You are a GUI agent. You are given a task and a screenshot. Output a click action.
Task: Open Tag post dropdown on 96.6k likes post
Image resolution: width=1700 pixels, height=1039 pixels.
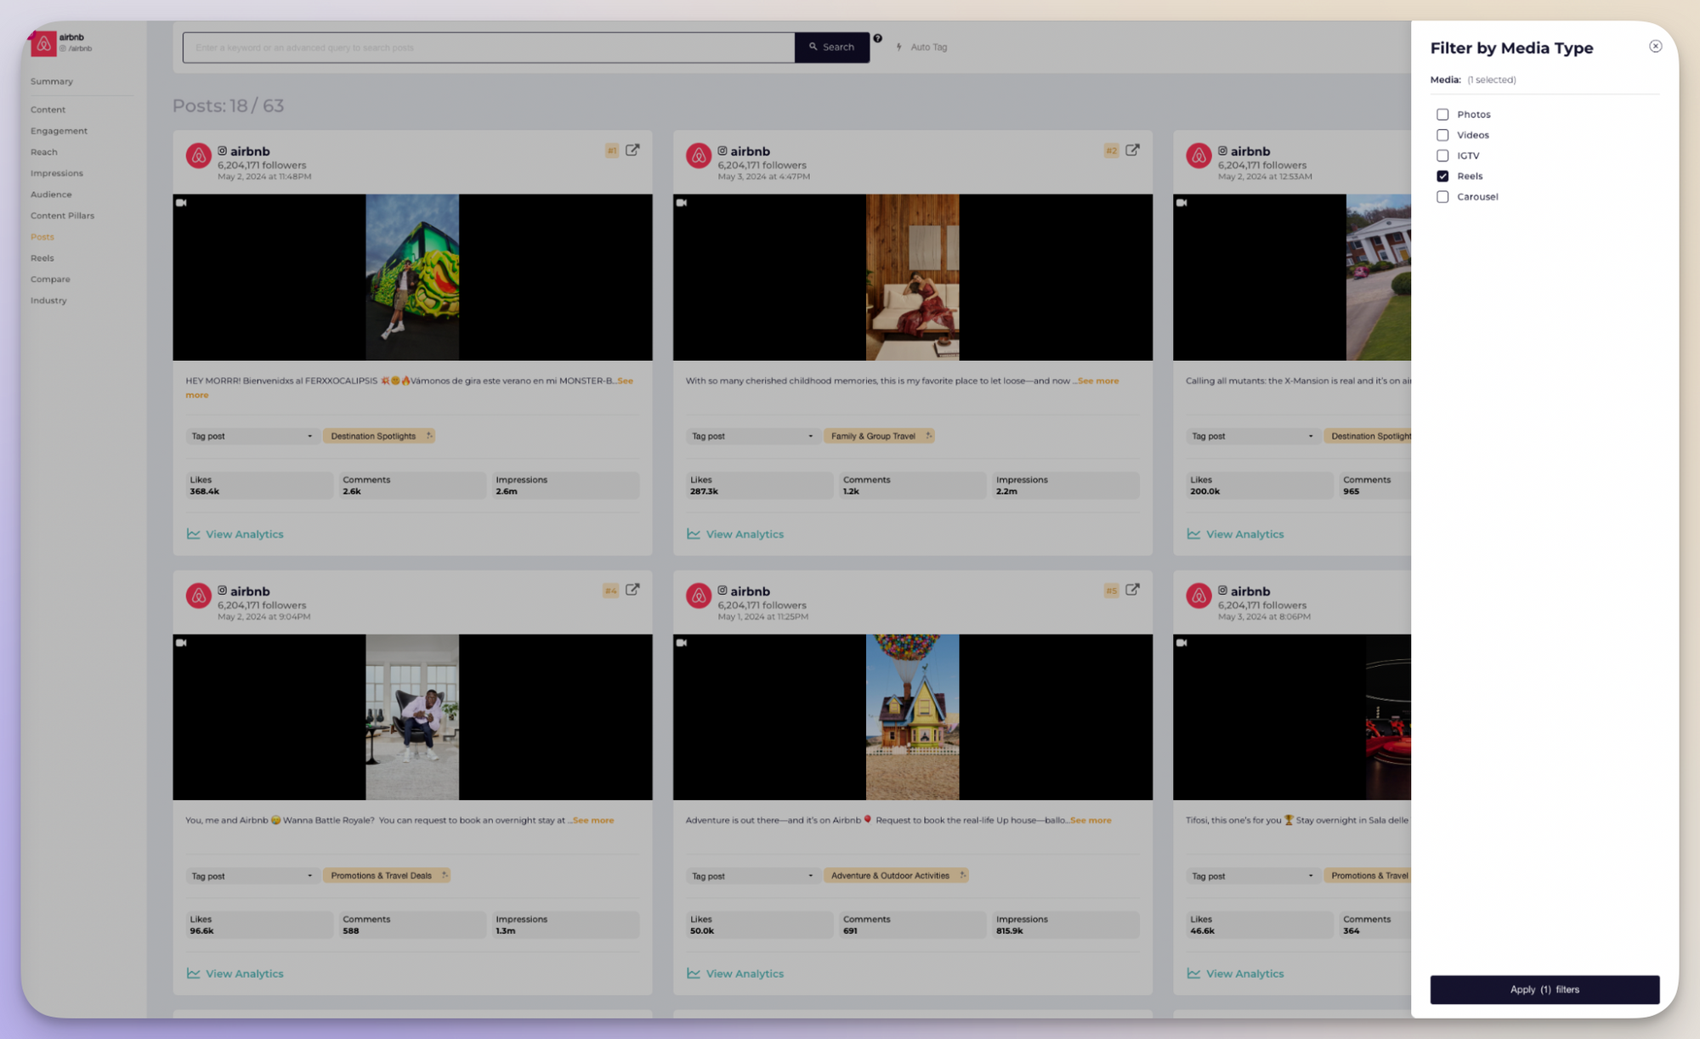click(252, 876)
